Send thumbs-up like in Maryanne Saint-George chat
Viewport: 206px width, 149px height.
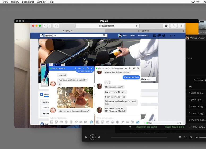click(138, 122)
